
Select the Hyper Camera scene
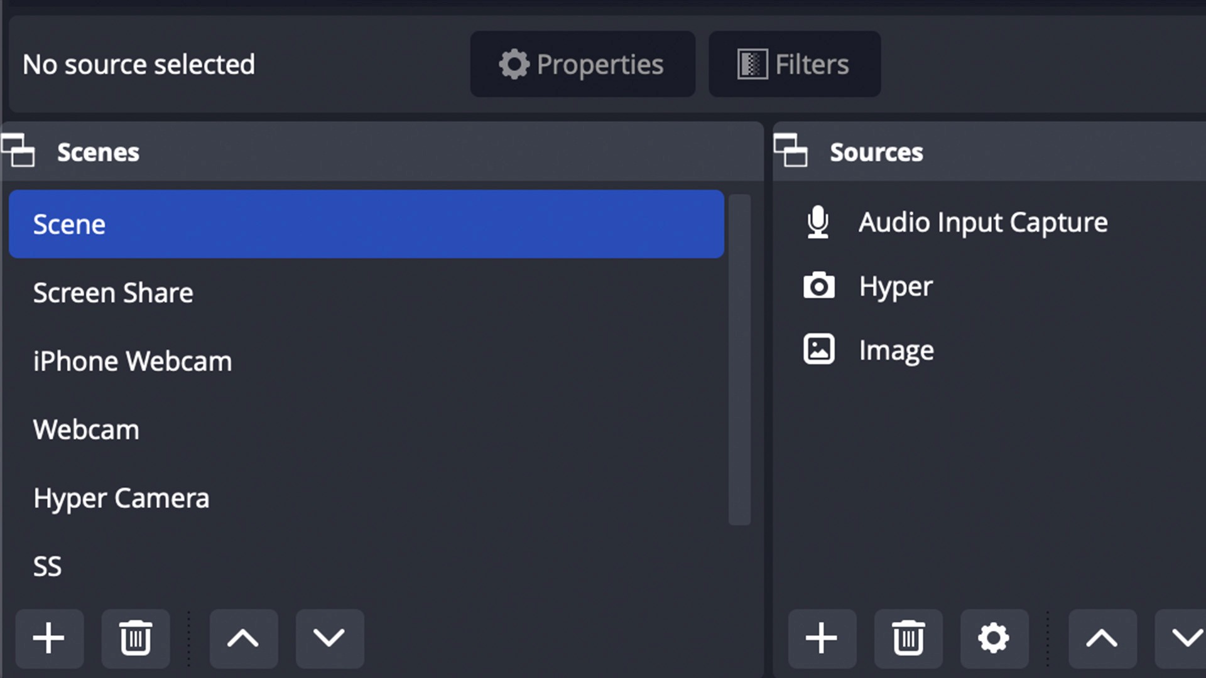pos(121,497)
